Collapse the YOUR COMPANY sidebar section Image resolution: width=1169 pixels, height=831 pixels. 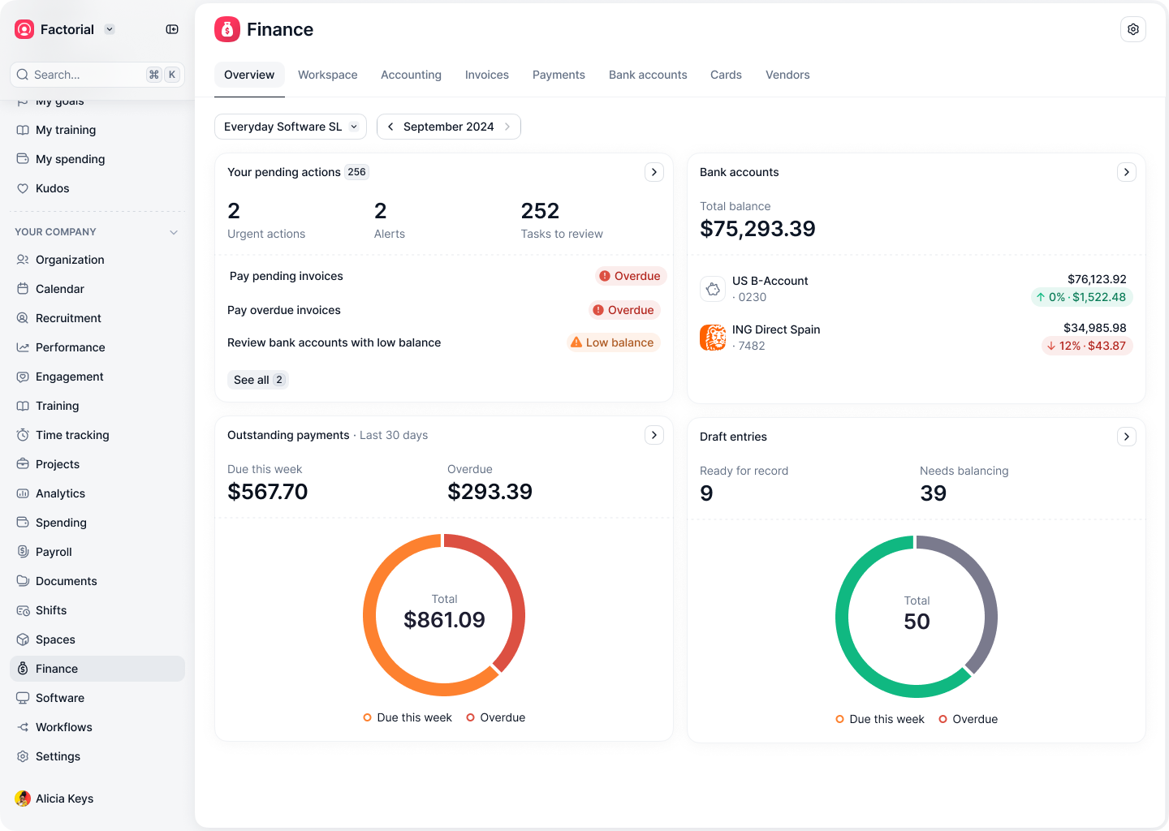click(x=173, y=232)
